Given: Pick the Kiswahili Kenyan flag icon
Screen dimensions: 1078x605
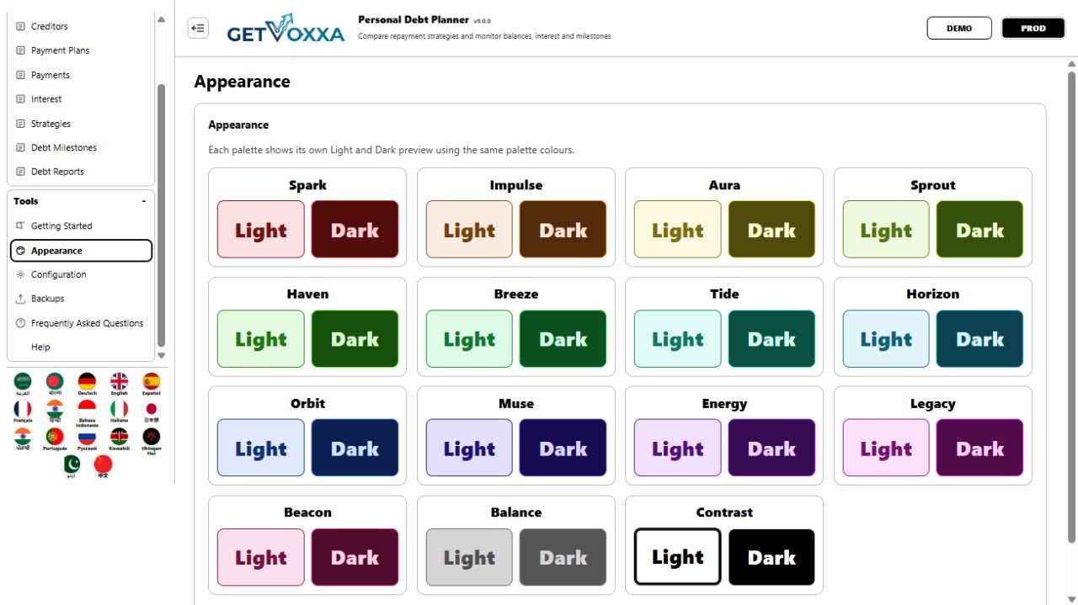Looking at the screenshot, I should tap(120, 437).
